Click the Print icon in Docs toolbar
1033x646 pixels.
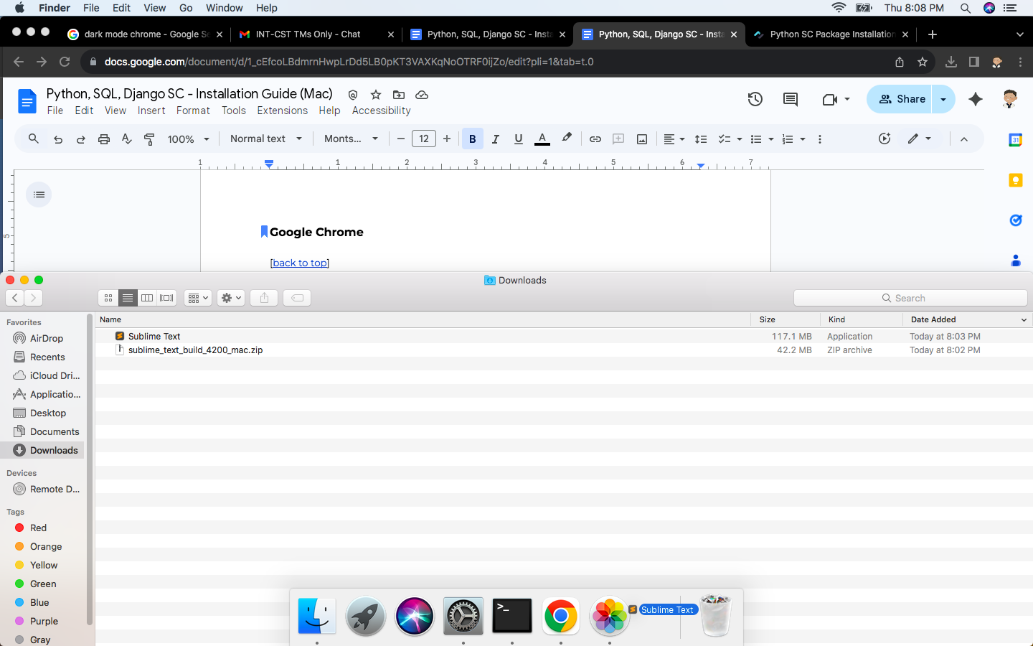[104, 139]
